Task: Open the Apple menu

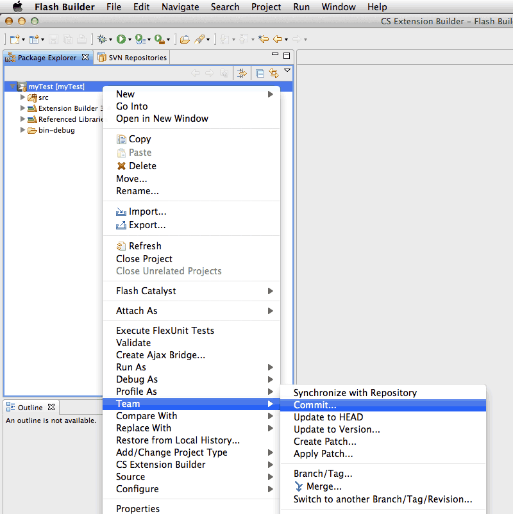Action: click(x=17, y=6)
